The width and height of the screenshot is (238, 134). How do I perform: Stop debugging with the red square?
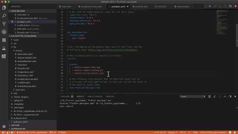(x=235, y=6)
